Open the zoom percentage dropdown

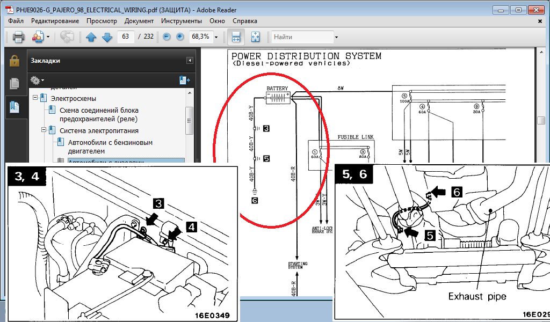click(216, 37)
